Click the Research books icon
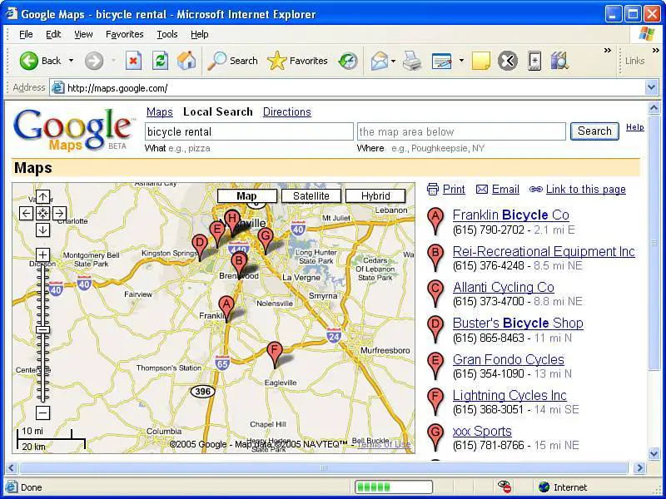Viewport: 666px width, 499px height. (559, 61)
